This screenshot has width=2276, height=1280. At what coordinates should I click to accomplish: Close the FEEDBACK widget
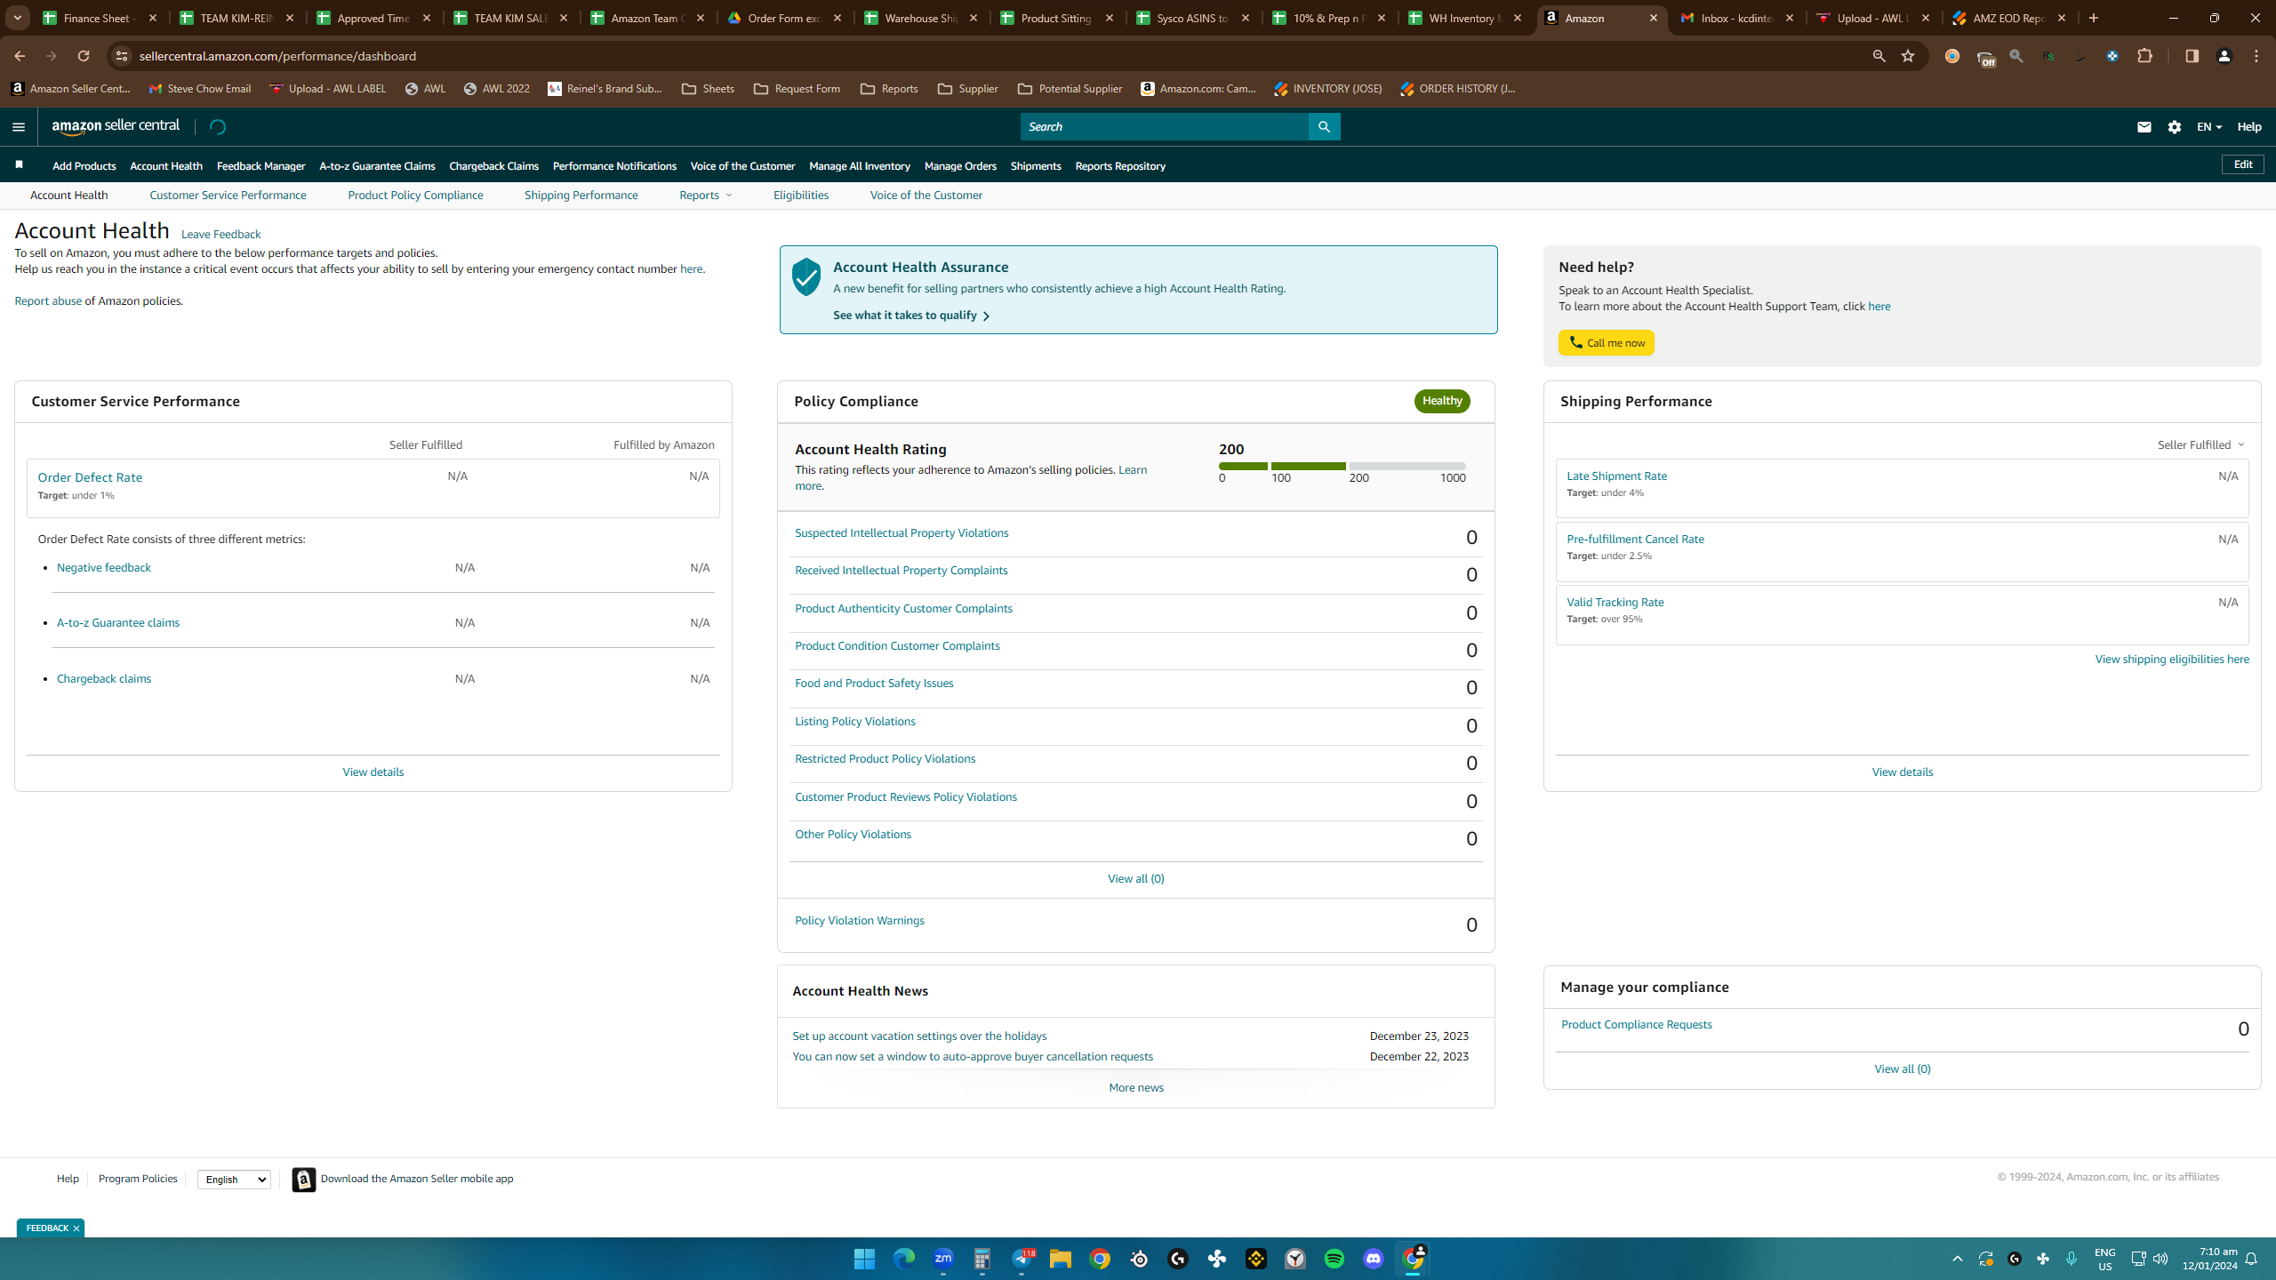point(76,1228)
